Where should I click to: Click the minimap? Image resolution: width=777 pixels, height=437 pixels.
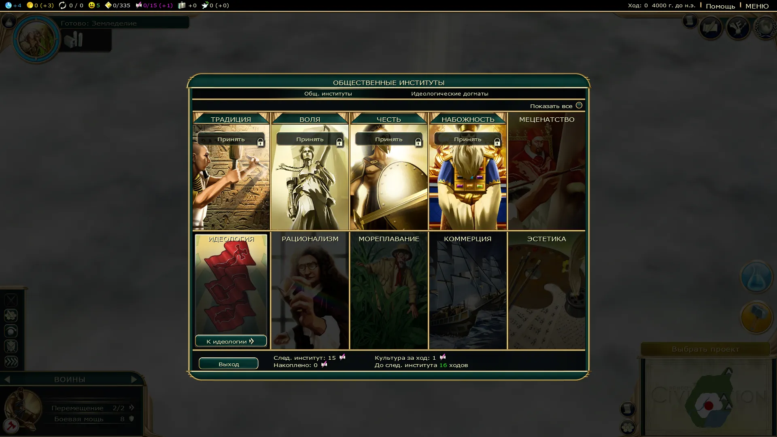708,398
